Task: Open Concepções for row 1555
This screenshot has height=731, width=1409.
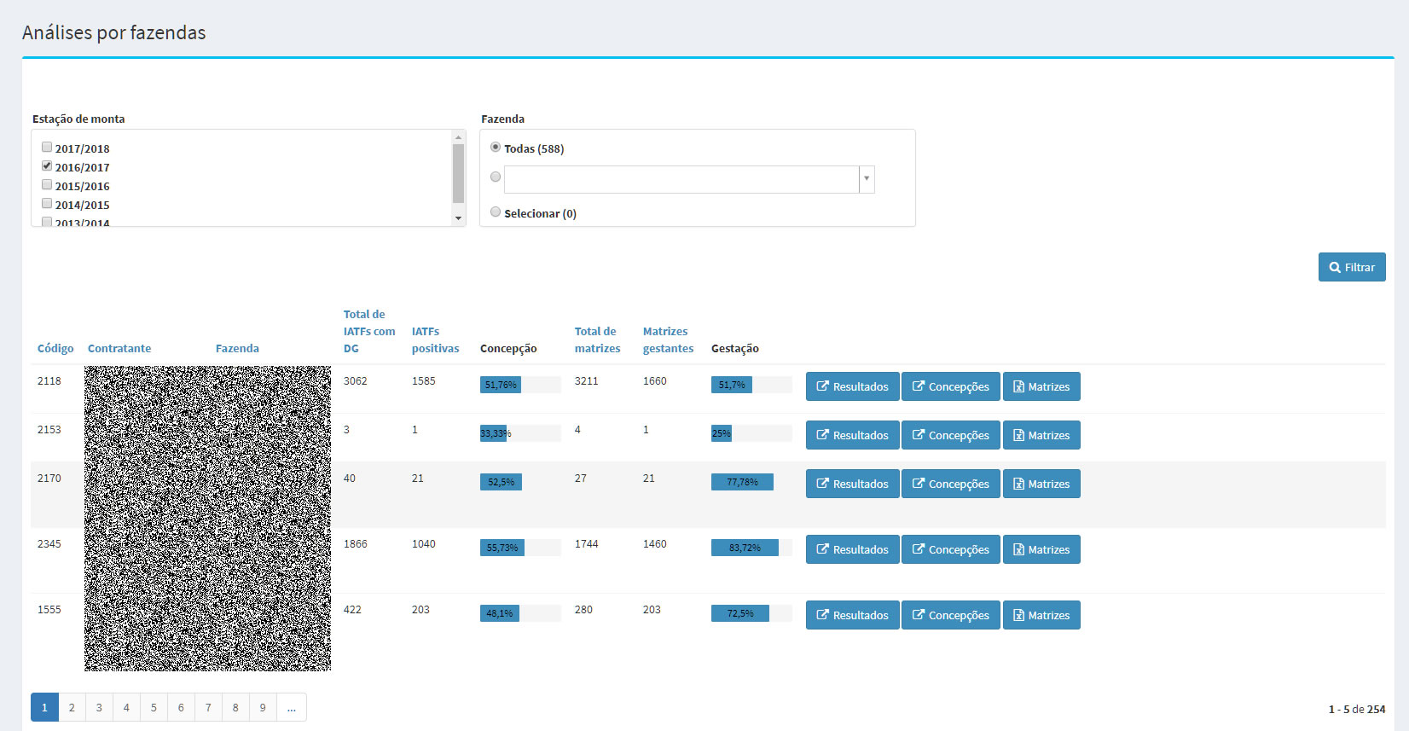Action: (951, 615)
